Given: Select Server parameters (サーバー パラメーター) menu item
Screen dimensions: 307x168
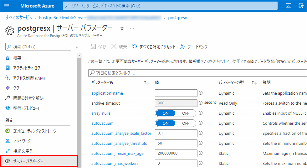Looking at the screenshot, I should point(39,161).
